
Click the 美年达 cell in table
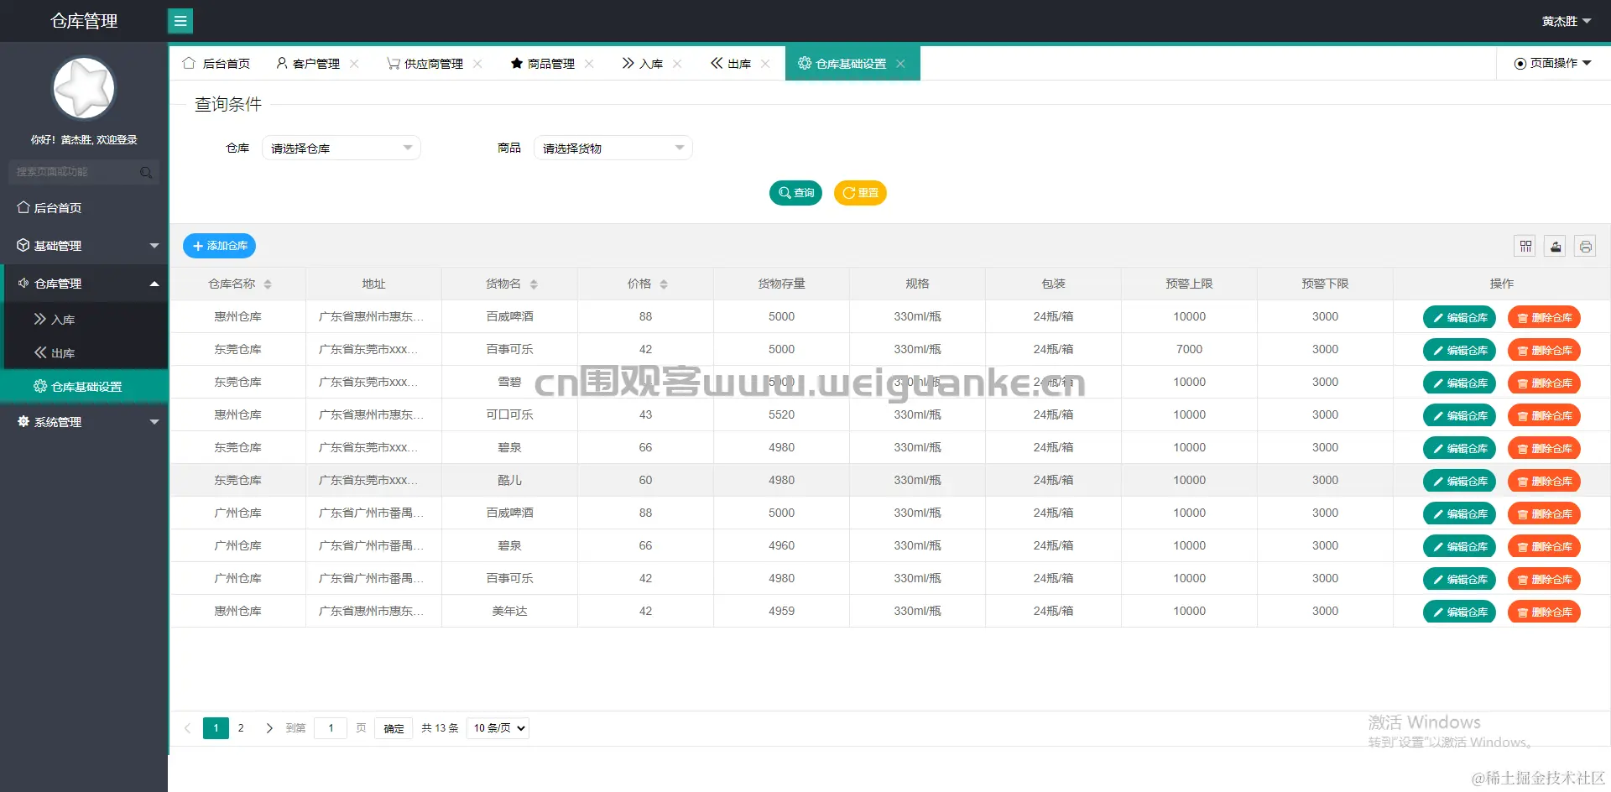pos(509,612)
